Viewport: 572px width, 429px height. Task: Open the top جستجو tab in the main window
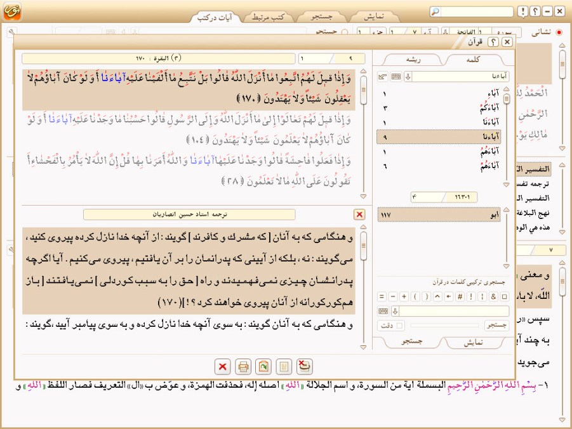(321, 16)
